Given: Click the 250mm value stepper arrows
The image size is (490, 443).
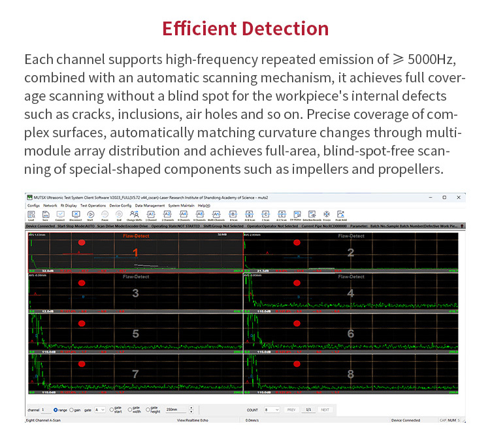Looking at the screenshot, I should (191, 410).
